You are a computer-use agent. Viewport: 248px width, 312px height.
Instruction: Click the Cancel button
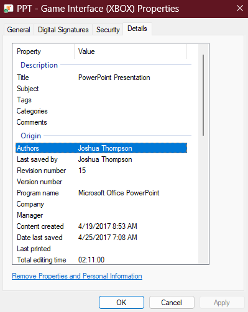click(x=172, y=303)
